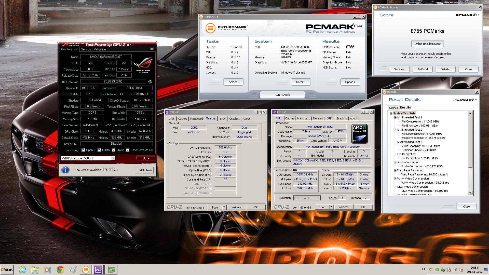Open SPD tab in CPU-Z Memory window
The image size is (489, 275).
tap(222, 119)
